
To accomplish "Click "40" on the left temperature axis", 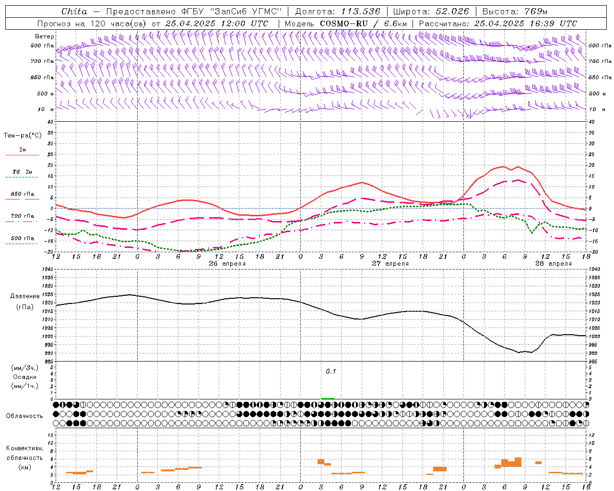I will click(x=50, y=122).
